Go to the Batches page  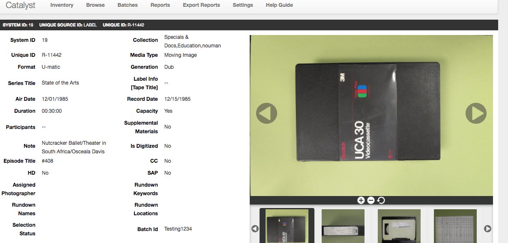click(127, 5)
